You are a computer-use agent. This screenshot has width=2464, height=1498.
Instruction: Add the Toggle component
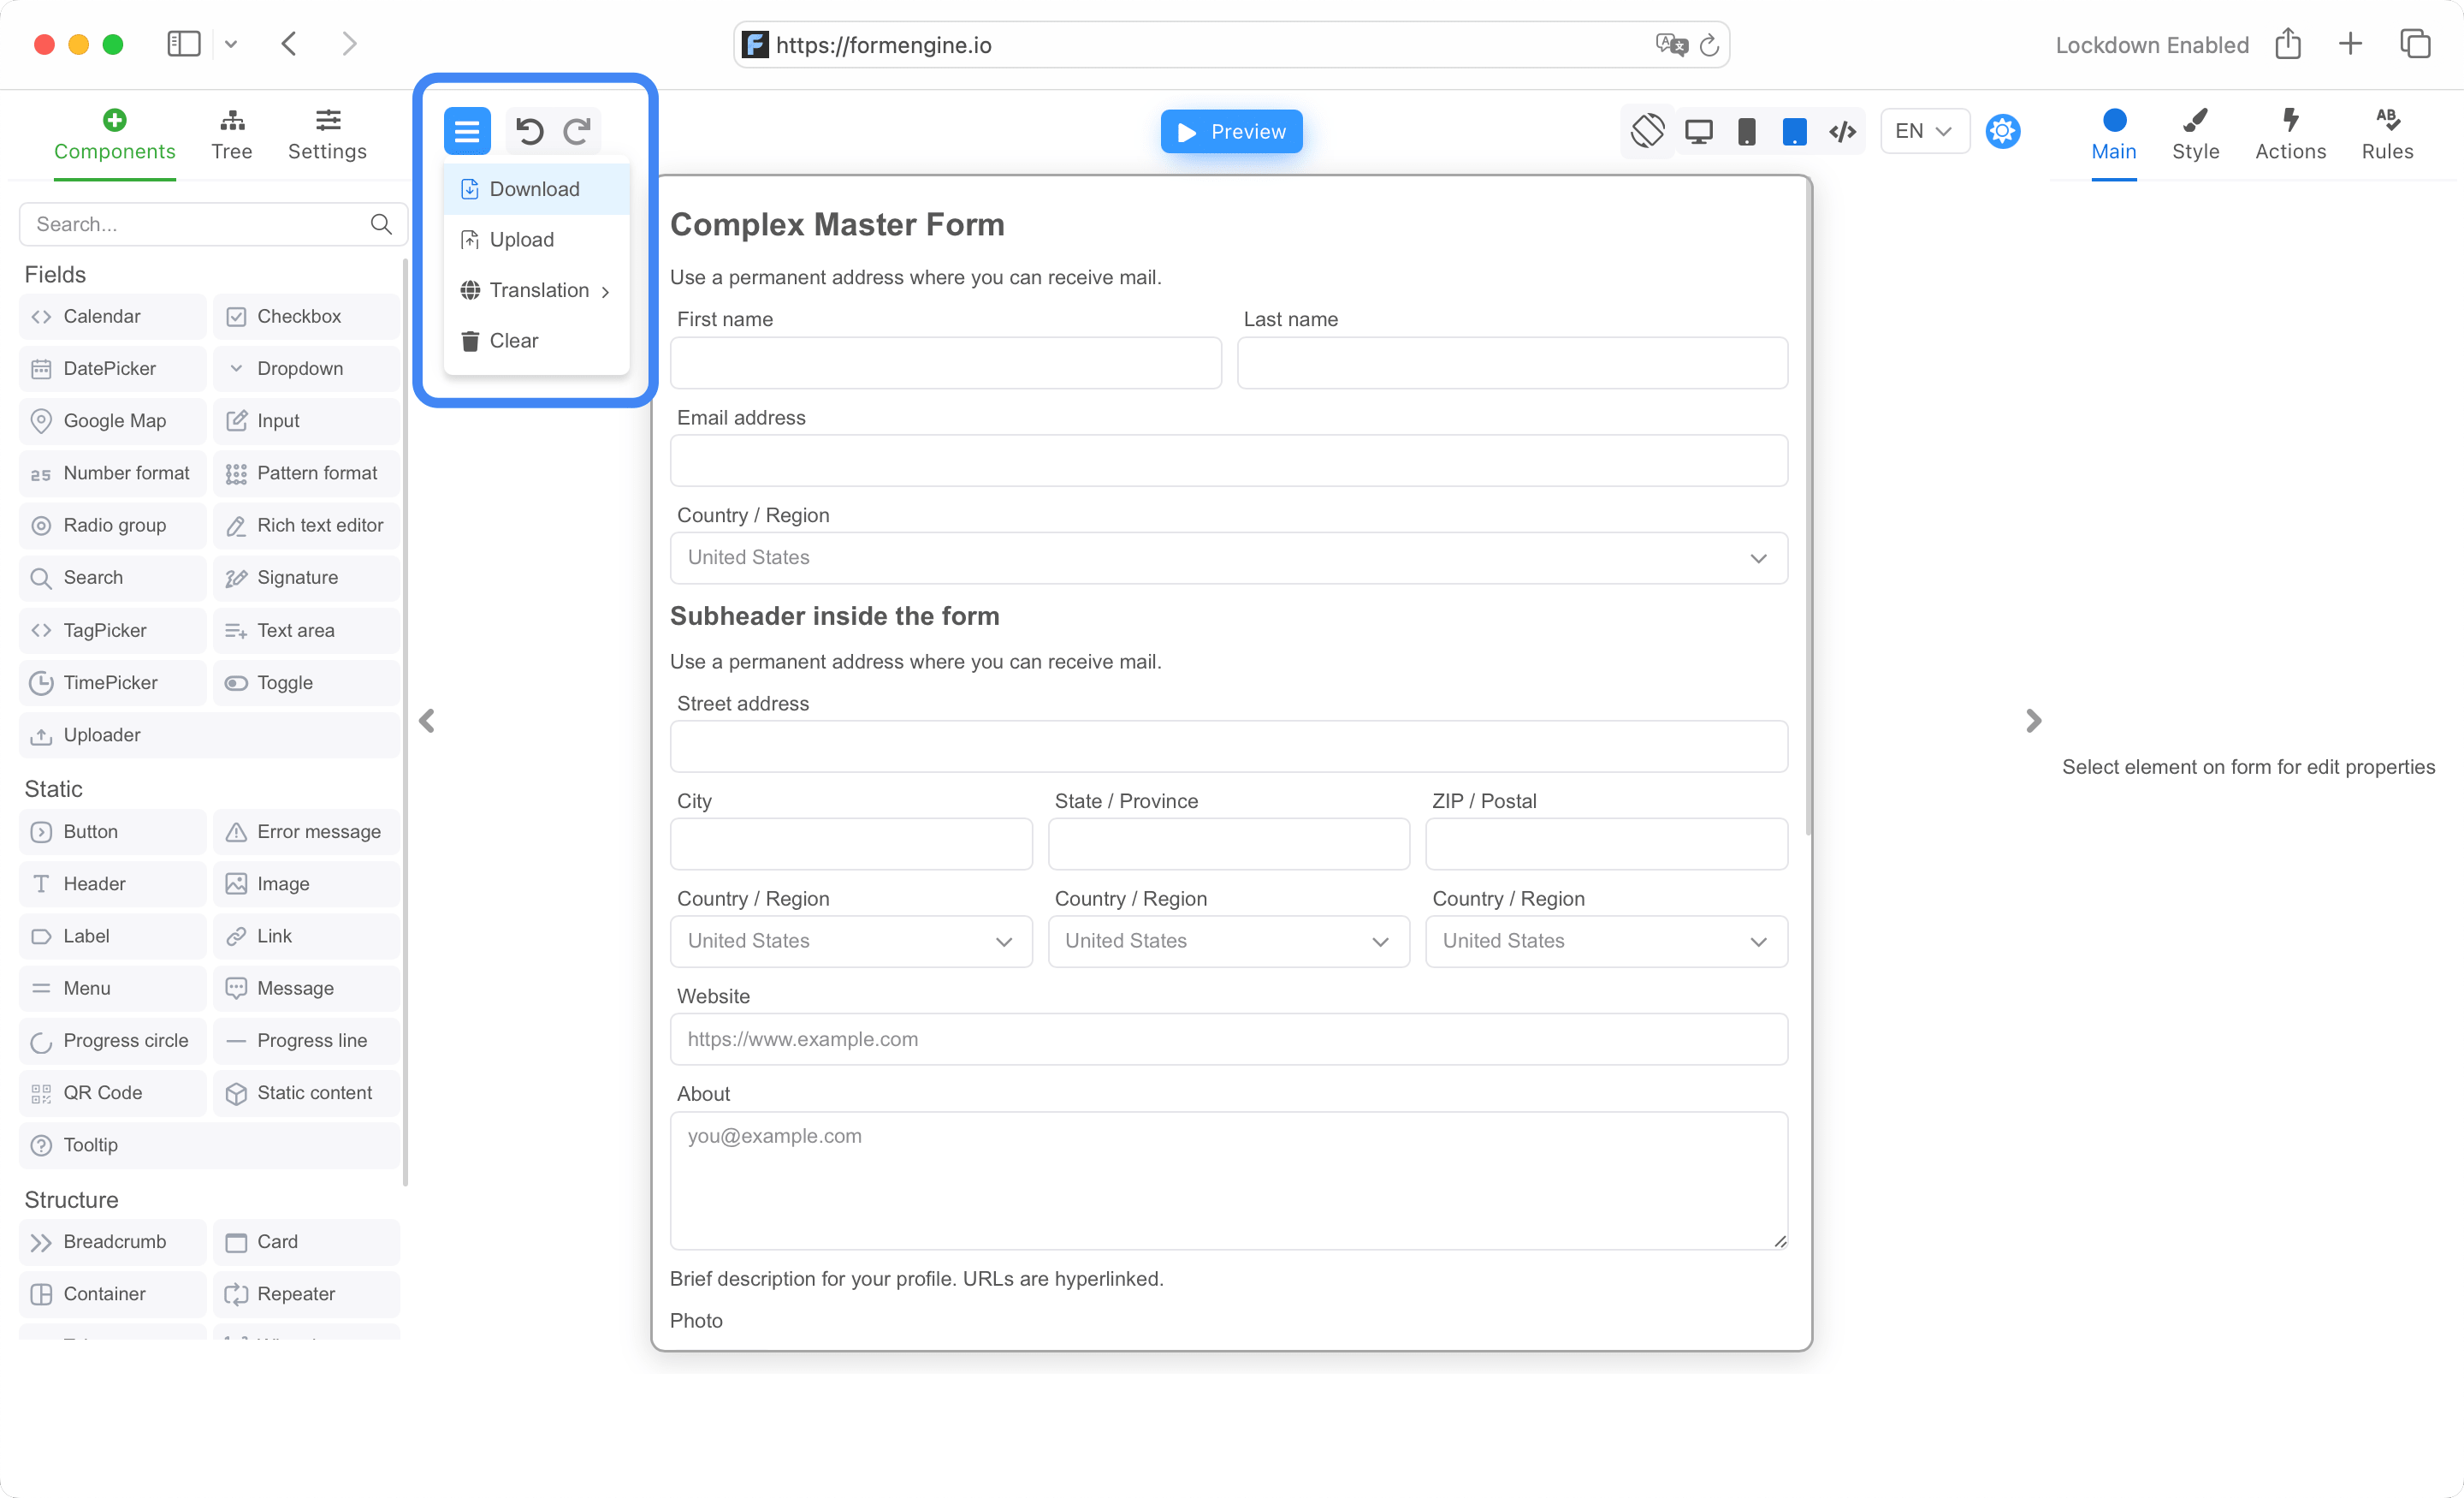(x=306, y=682)
